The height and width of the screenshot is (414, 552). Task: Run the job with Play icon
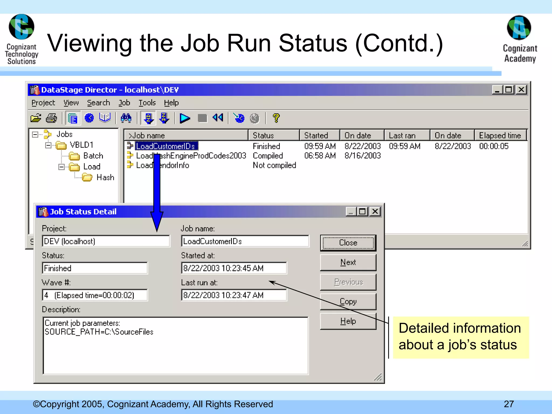tap(185, 118)
